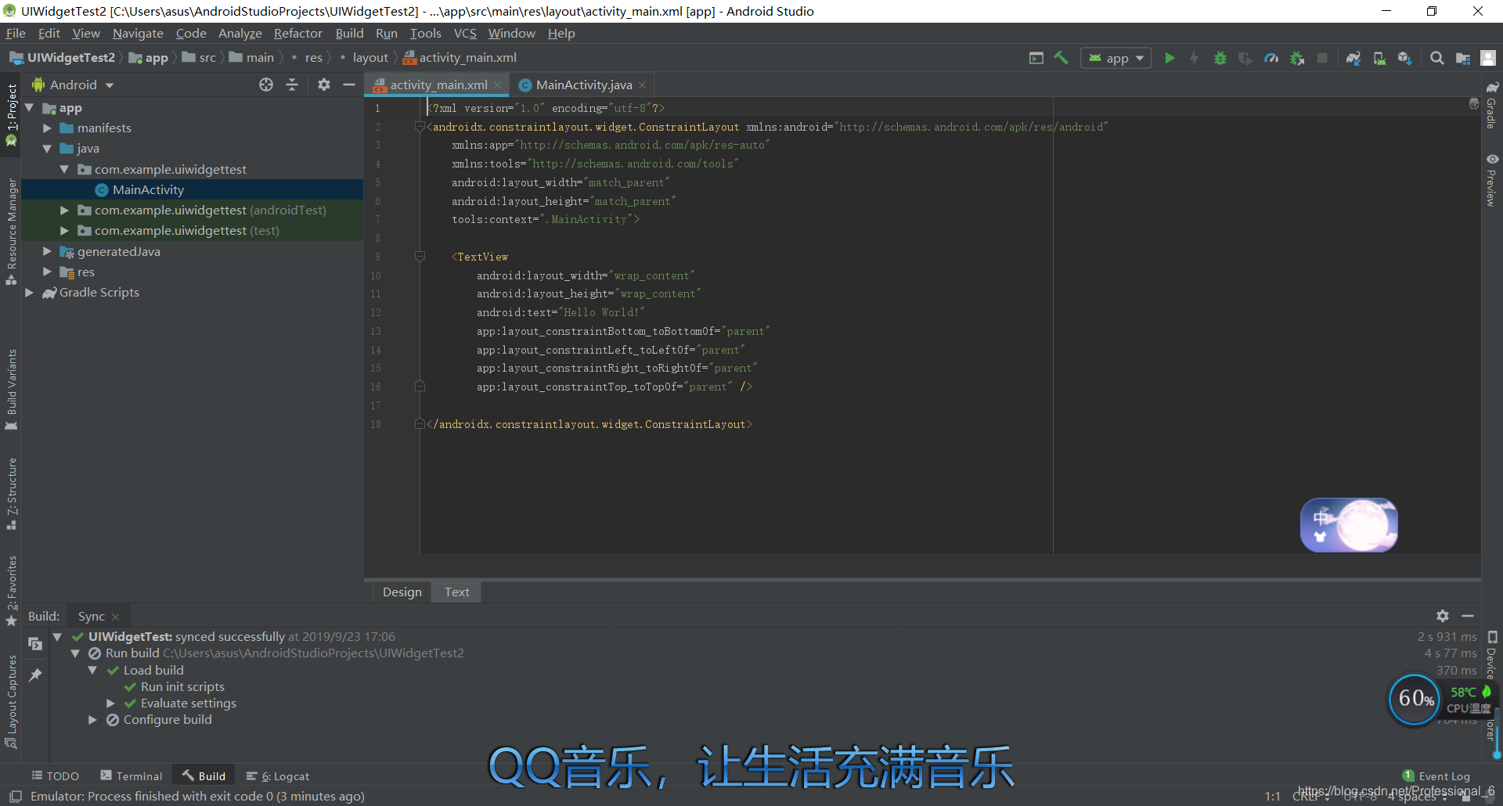This screenshot has width=1503, height=806.
Task: Open Project Structure folder icon
Action: (x=1463, y=58)
